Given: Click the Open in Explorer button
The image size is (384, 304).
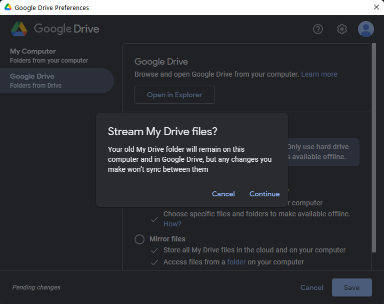Looking at the screenshot, I should tap(174, 95).
